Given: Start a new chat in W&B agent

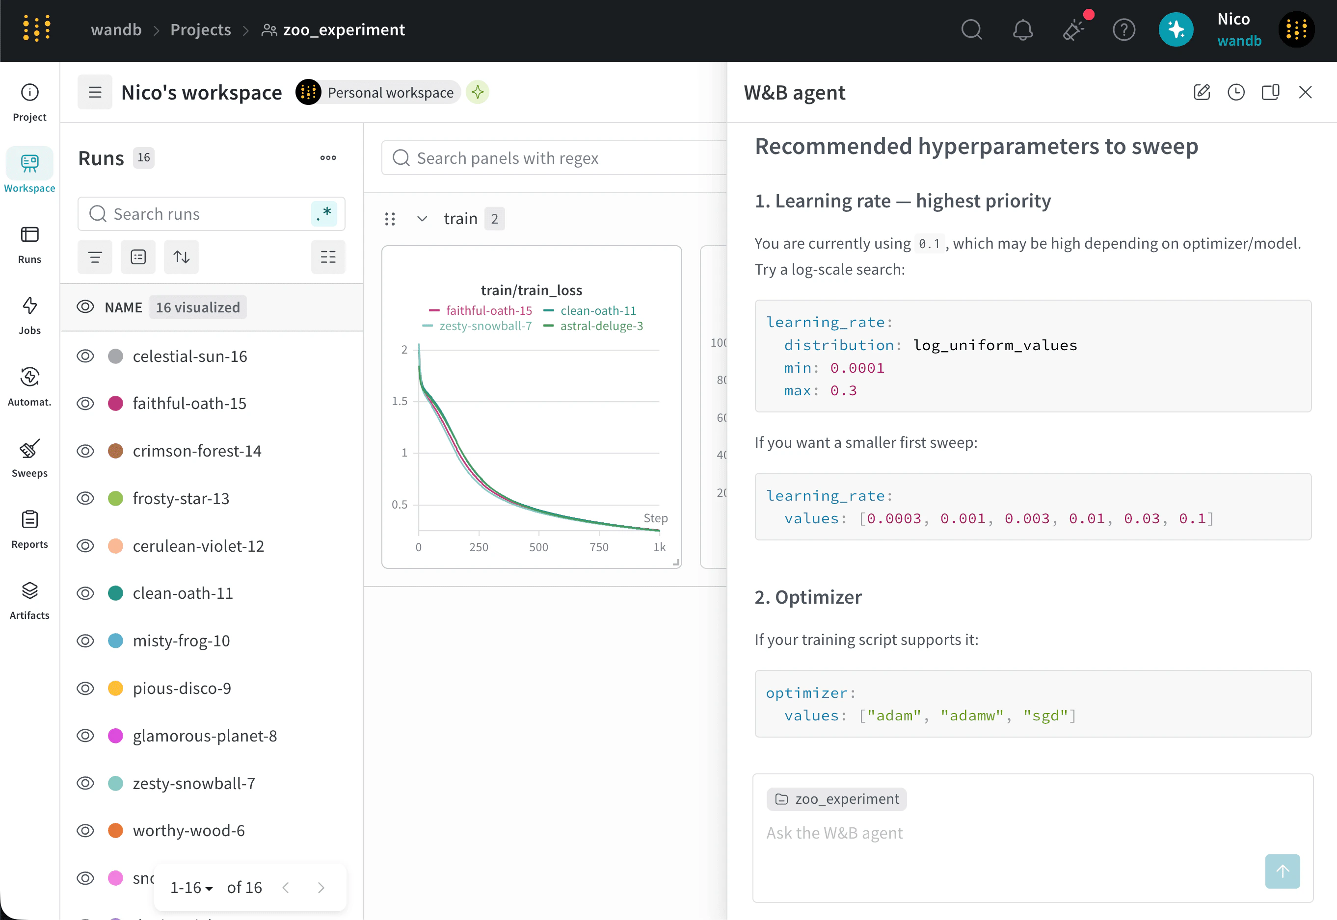Looking at the screenshot, I should [1202, 92].
